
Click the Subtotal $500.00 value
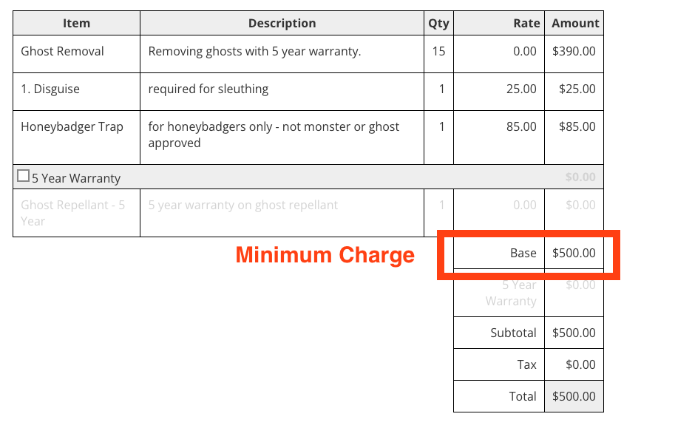coord(574,333)
